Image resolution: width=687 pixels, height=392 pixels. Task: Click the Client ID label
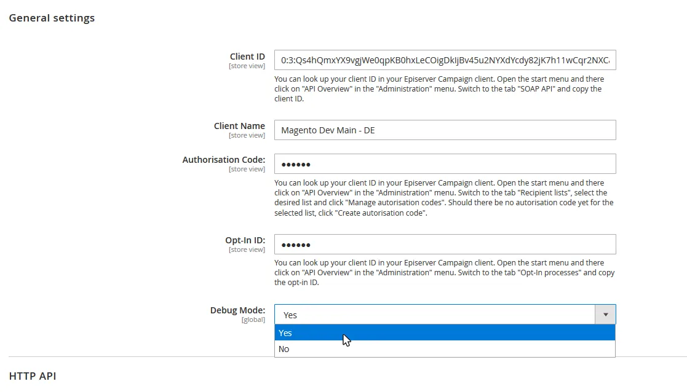(247, 57)
